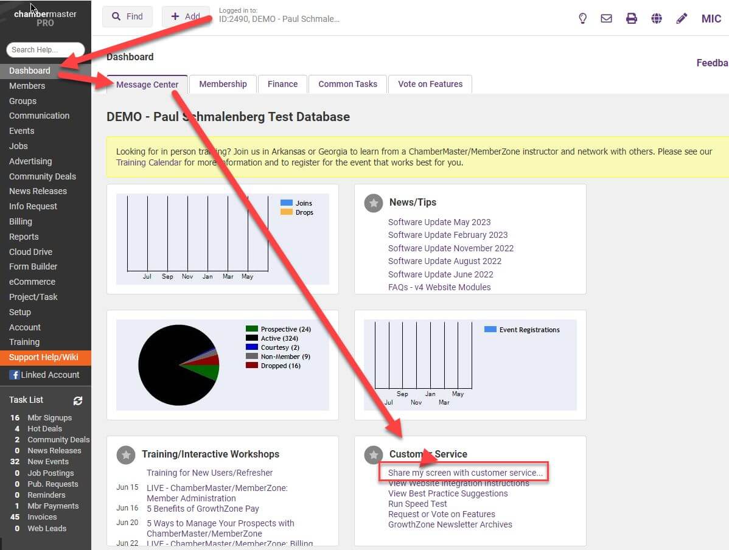Click the lightbulb icon in top bar
The height and width of the screenshot is (550, 729).
582,18
